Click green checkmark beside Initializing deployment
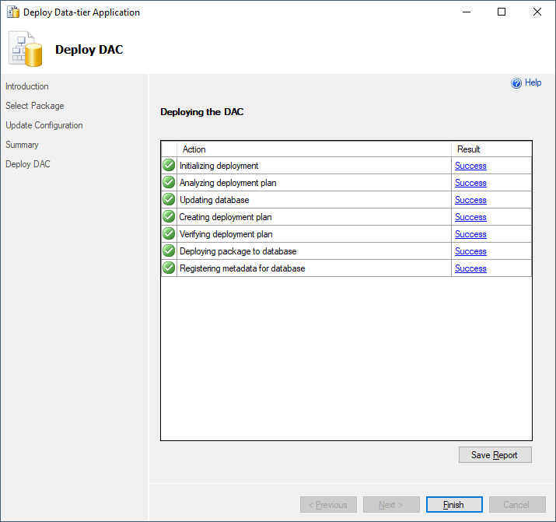This screenshot has width=556, height=522. tap(169, 166)
